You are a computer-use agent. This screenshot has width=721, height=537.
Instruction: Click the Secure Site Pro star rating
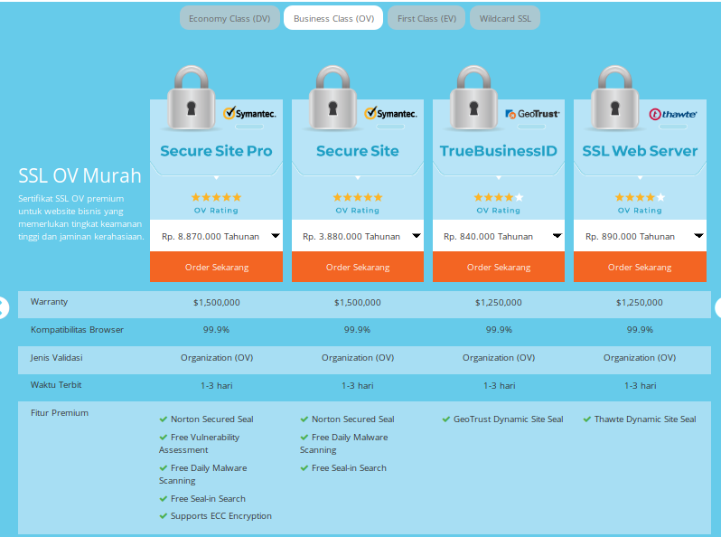coord(216,197)
